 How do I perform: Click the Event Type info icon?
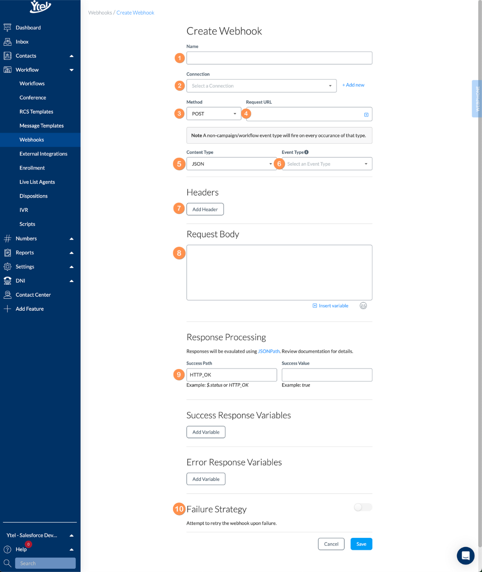point(307,152)
